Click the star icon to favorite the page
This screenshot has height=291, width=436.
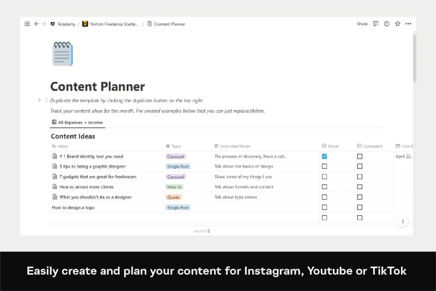tap(397, 24)
